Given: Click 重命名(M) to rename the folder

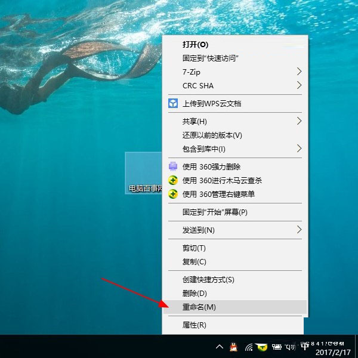Looking at the screenshot, I should click(235, 307).
